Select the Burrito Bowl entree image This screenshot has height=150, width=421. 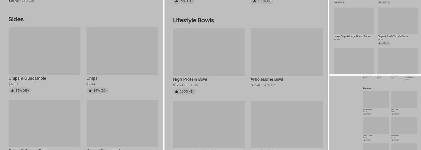coord(376,100)
